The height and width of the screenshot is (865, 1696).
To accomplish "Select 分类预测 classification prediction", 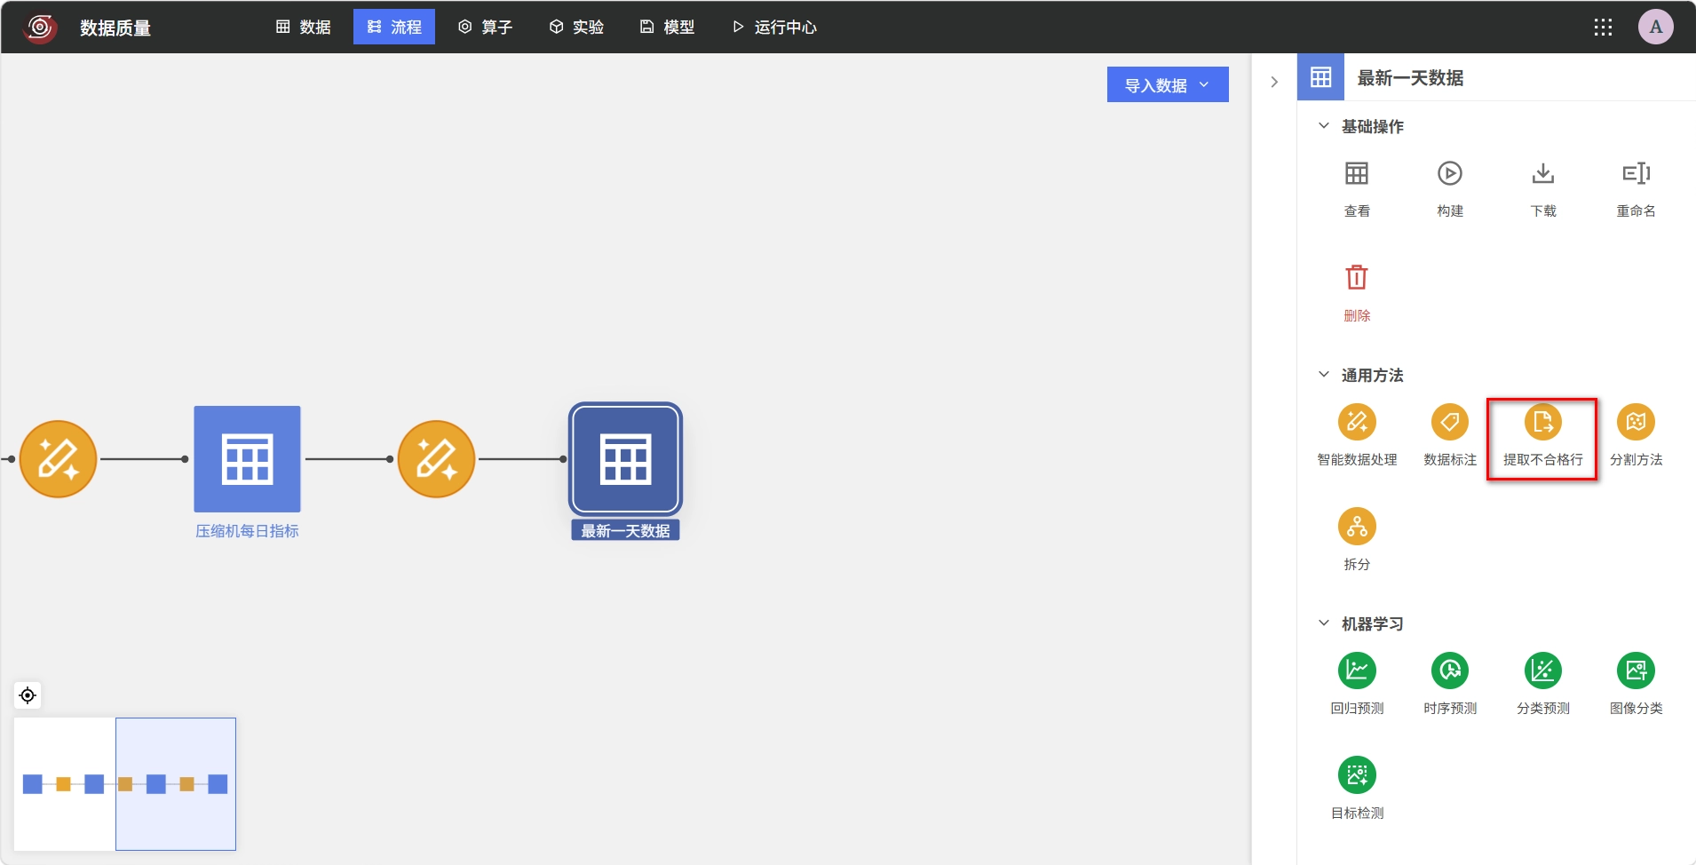I will click(1543, 671).
